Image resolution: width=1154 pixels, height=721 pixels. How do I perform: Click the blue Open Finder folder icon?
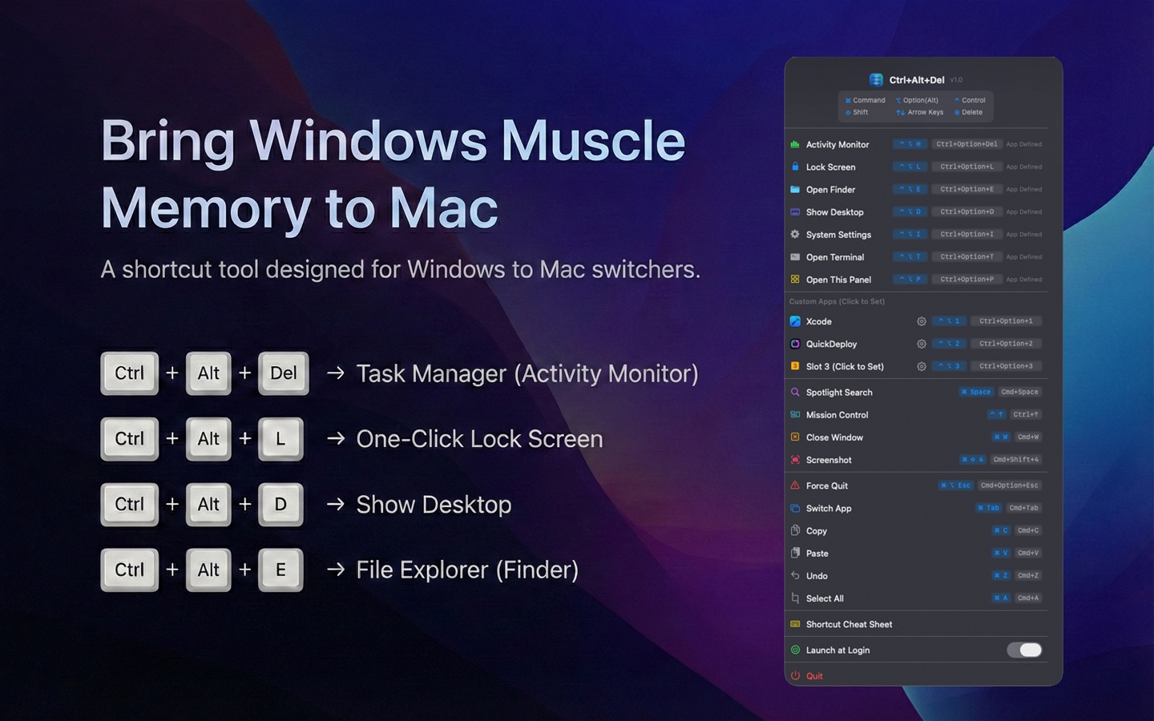click(x=794, y=189)
